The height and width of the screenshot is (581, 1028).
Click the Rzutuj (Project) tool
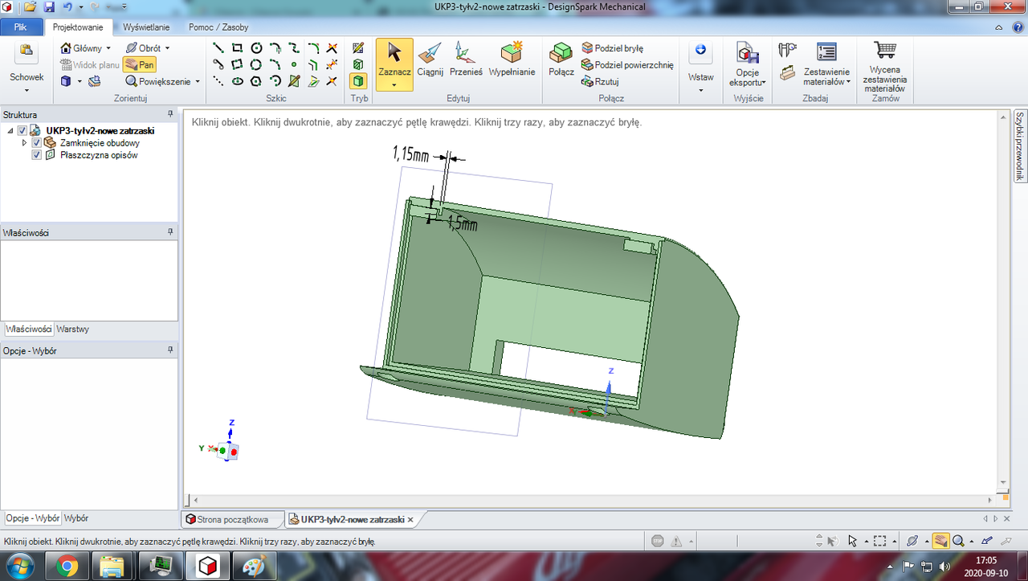pos(599,82)
